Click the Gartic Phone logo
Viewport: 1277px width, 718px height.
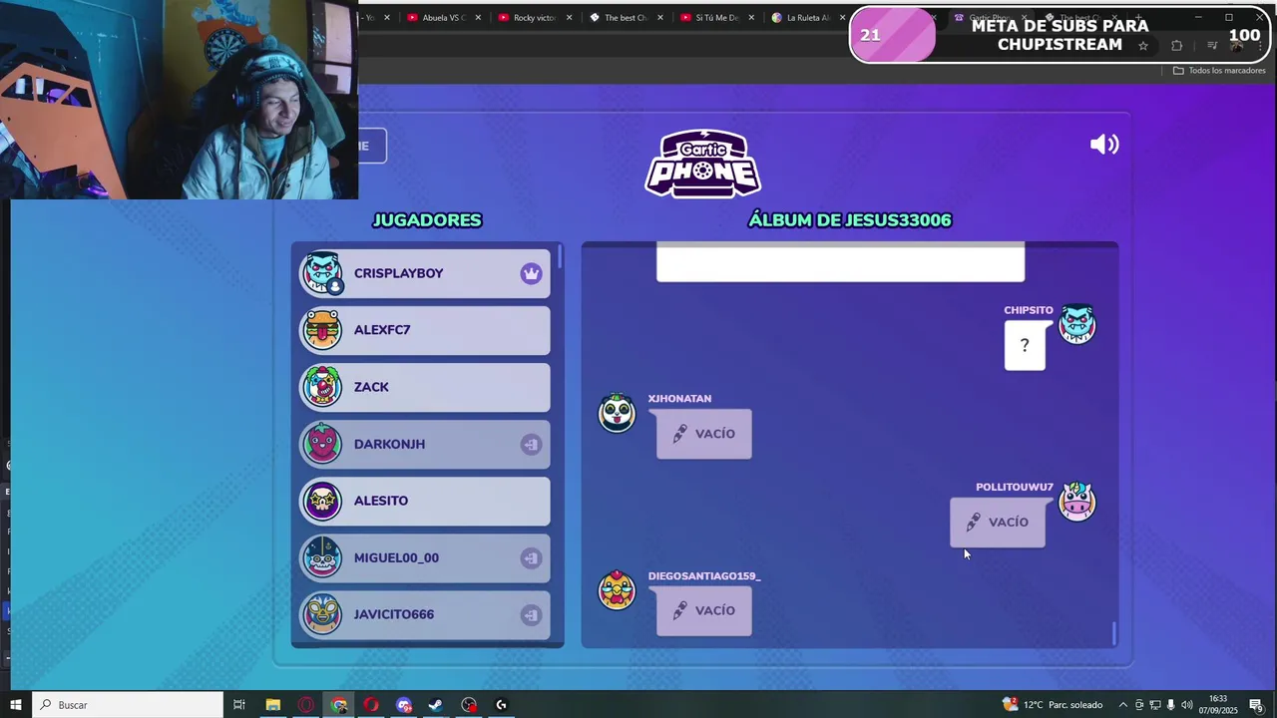tap(703, 164)
